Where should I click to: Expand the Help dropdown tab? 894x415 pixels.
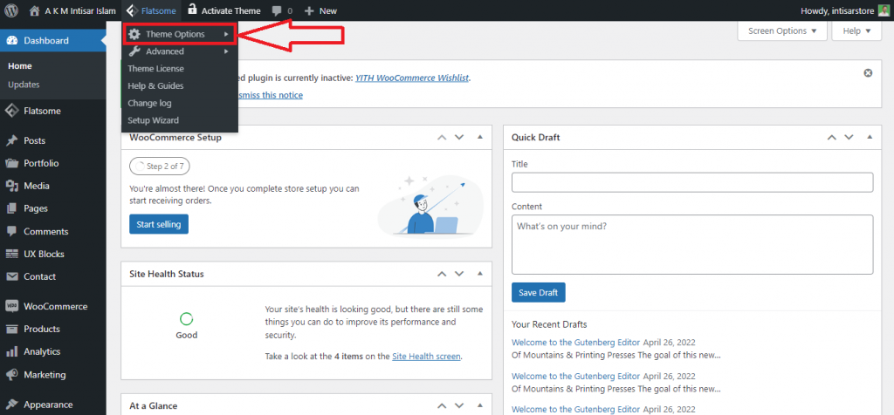[x=857, y=31]
